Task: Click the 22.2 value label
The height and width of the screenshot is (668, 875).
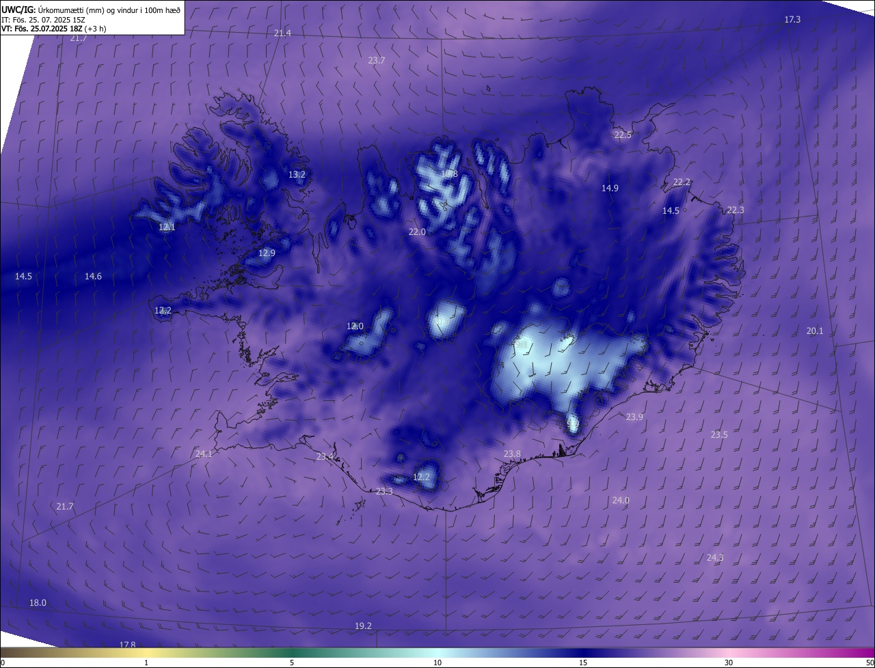Action: (682, 182)
